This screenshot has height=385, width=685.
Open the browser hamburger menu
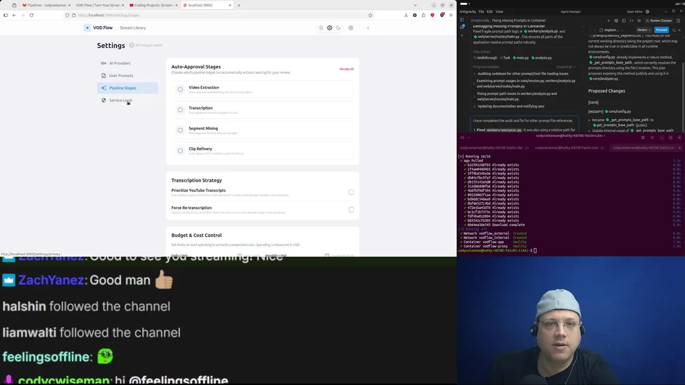click(x=450, y=15)
